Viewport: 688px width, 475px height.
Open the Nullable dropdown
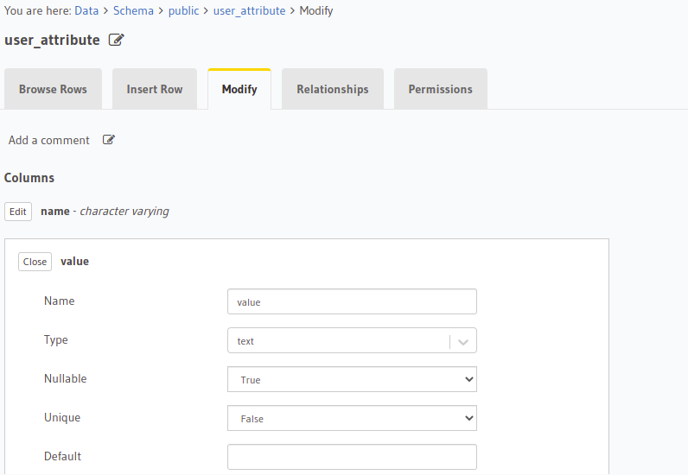click(x=352, y=379)
